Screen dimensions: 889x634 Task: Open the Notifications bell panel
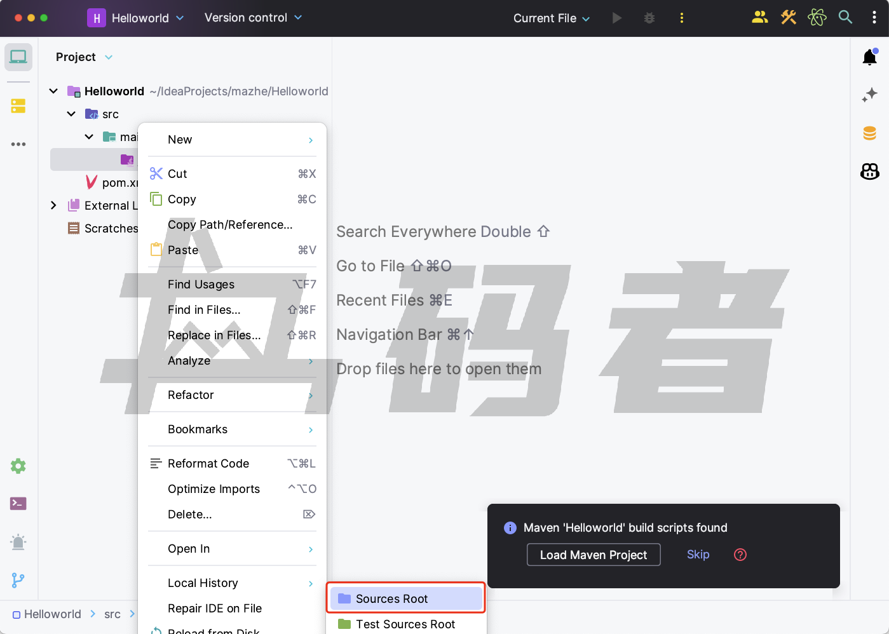click(869, 58)
